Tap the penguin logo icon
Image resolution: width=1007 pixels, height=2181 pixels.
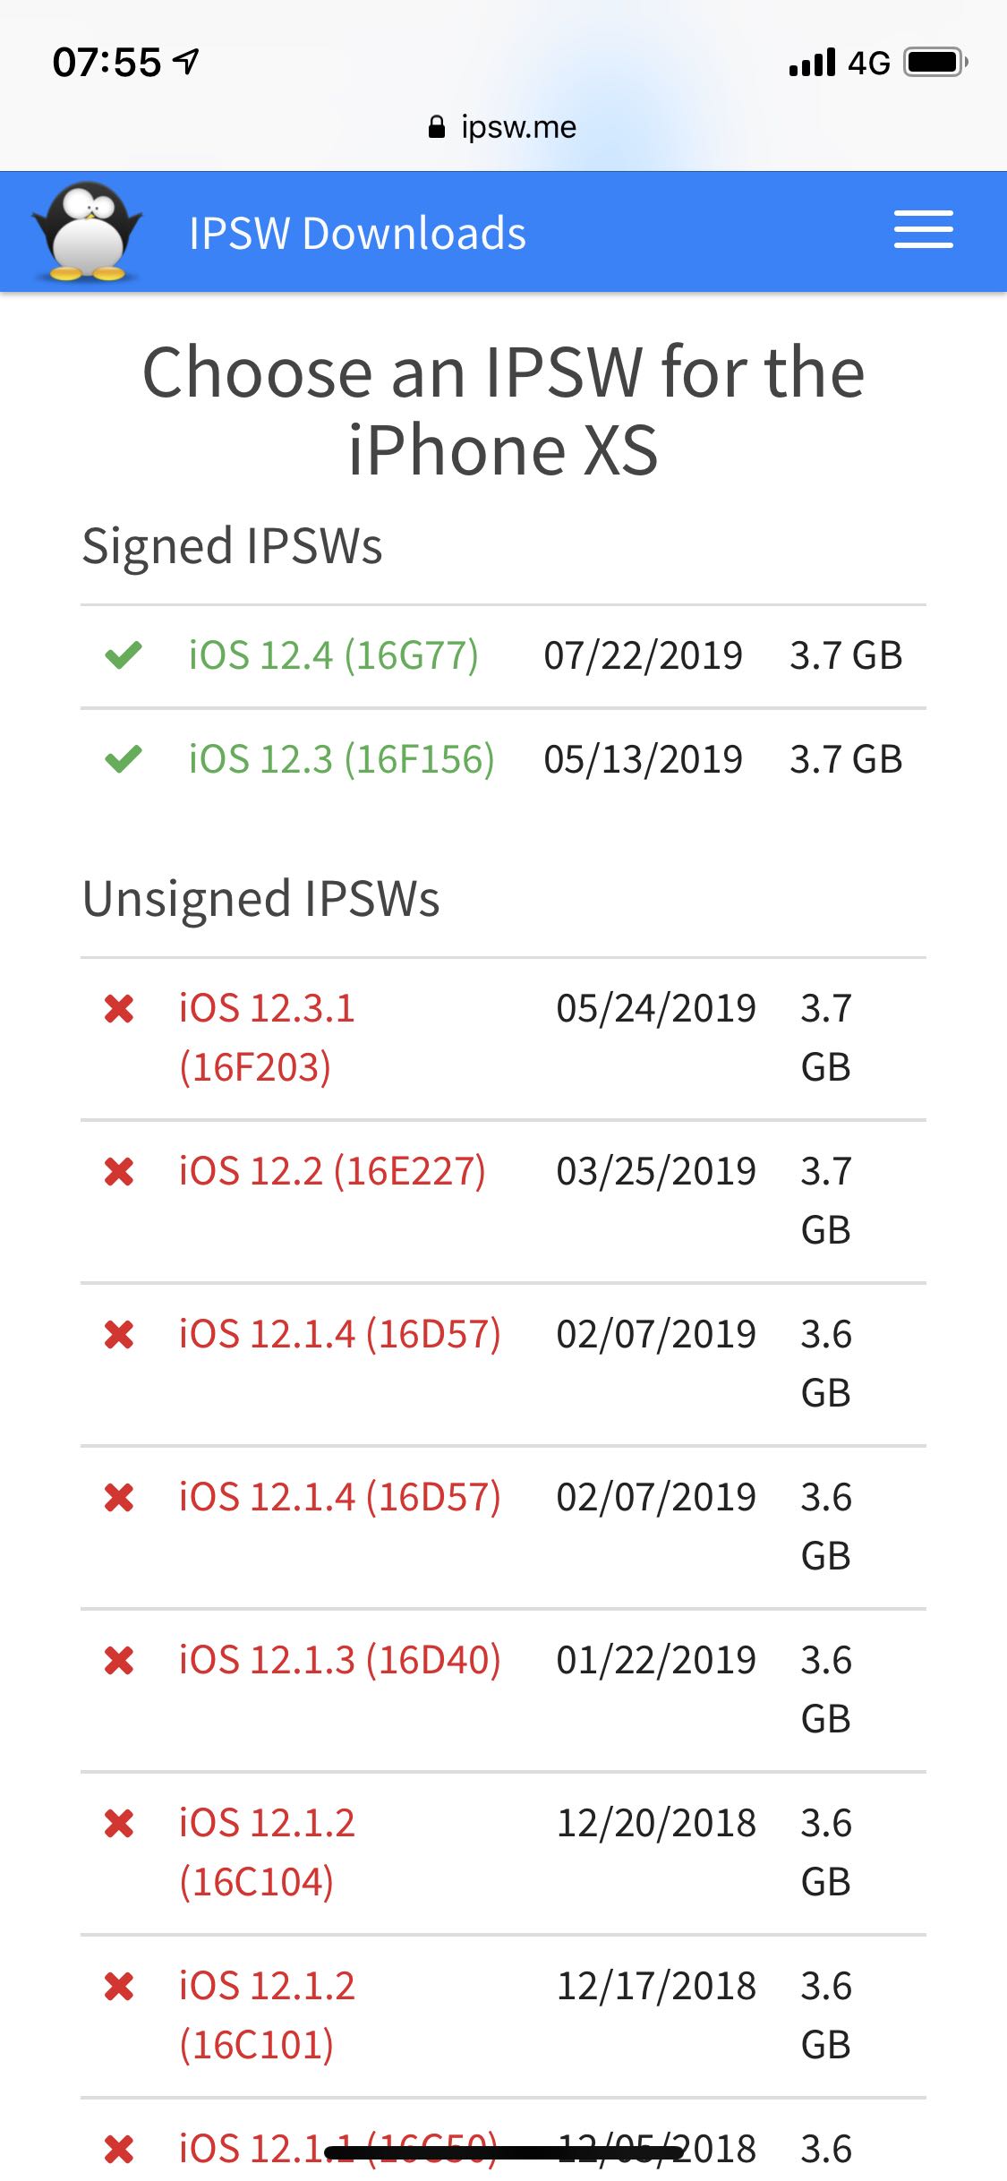click(87, 232)
